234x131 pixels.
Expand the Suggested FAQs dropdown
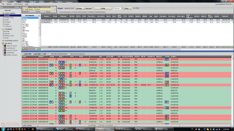[232, 4]
